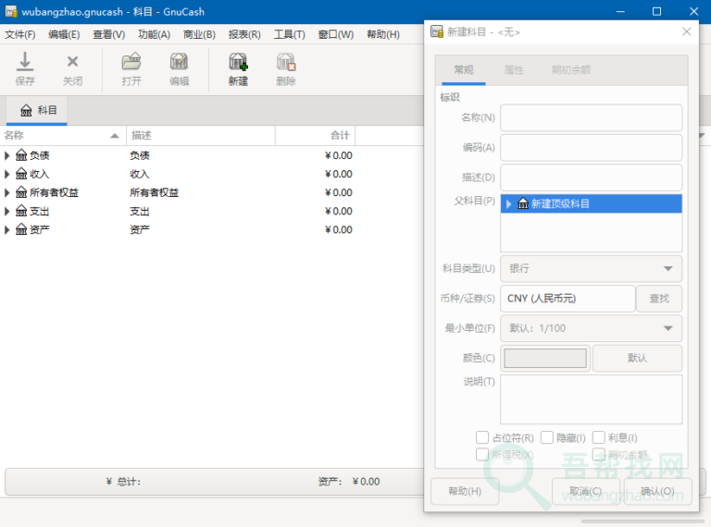Open the 科目类型 dropdown showing 银行
Screen dimensions: 711x527
pyautogui.click(x=591, y=269)
